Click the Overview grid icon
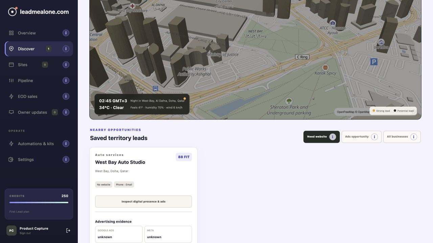433x243 pixels. point(11,33)
